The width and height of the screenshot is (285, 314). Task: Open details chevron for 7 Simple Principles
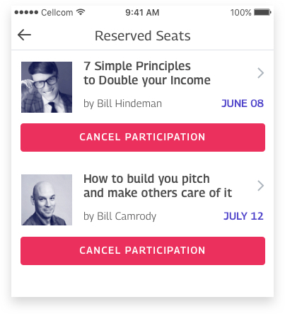click(x=260, y=73)
